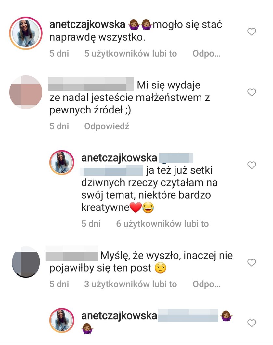Image resolution: width=273 pixels, height=345 pixels.
Task: Tap 'Odpo...' under 'Myślę, że wyszło' comment
Action: click(x=207, y=284)
